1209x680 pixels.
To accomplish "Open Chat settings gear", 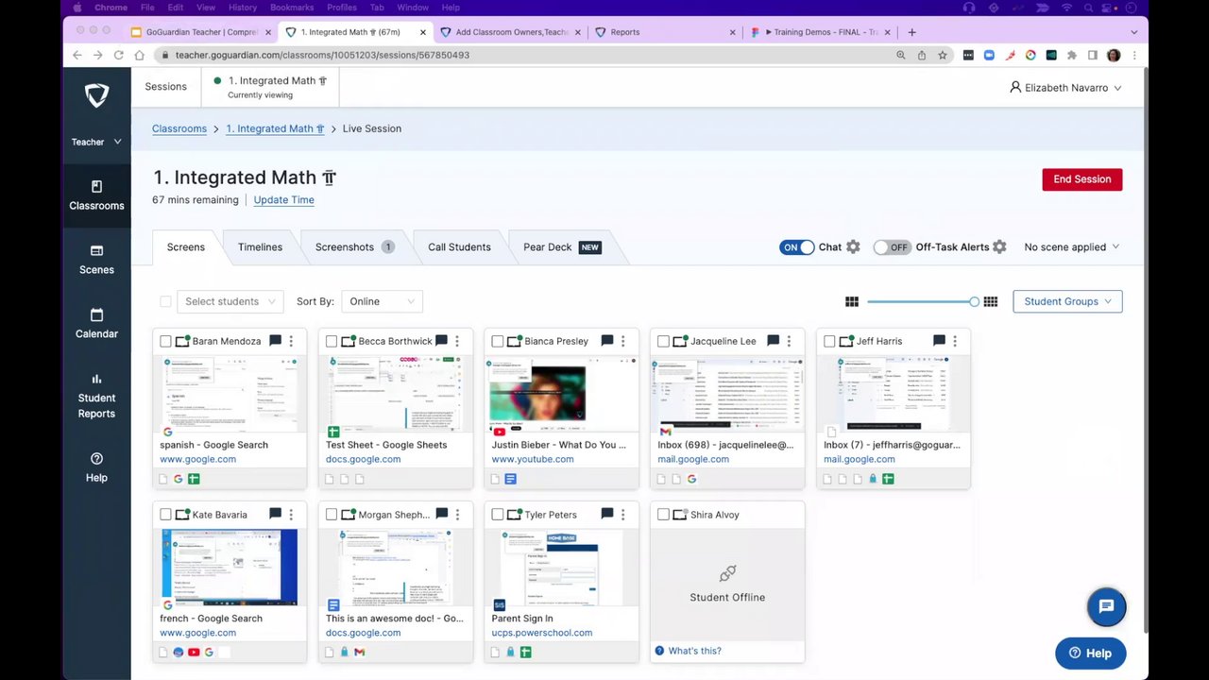I will point(853,246).
